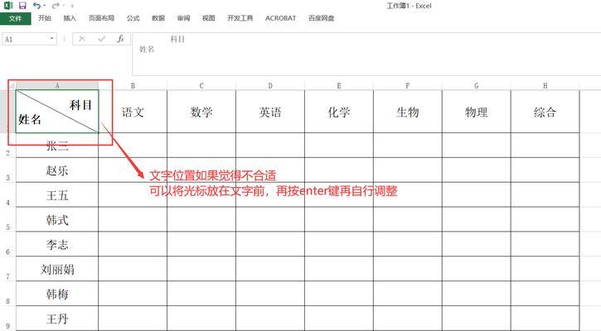Select the 数学 header cell
601x331 pixels.
point(201,112)
